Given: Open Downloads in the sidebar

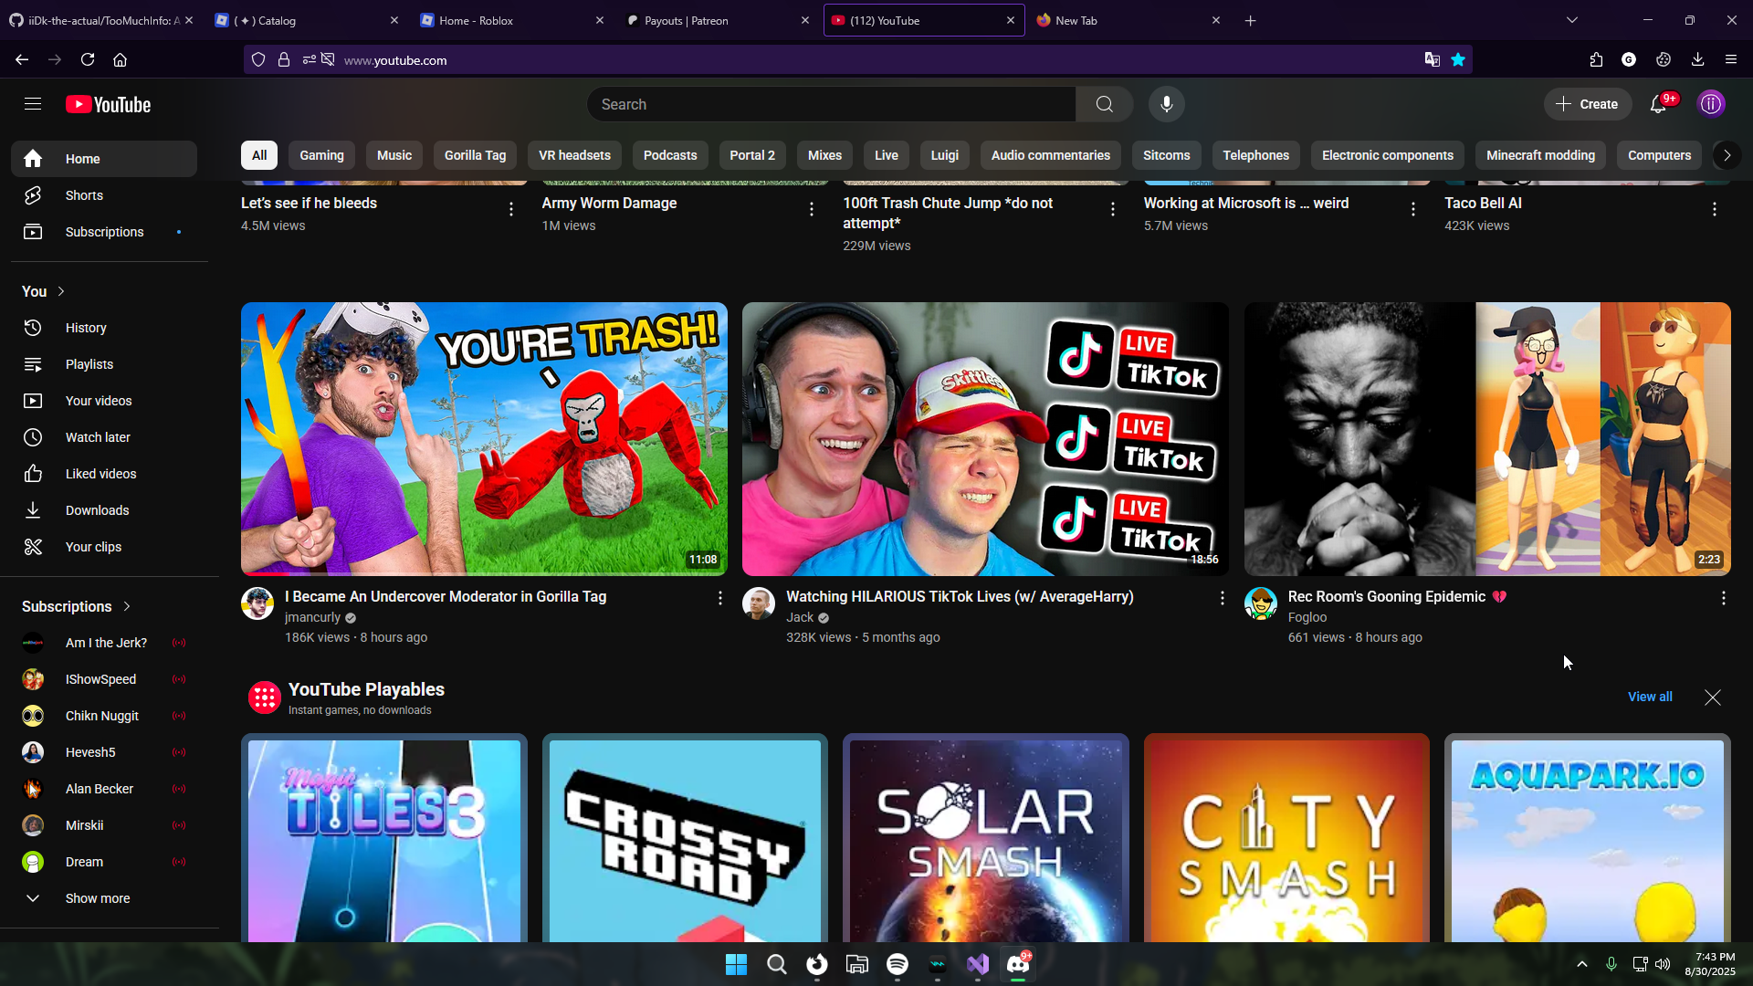Looking at the screenshot, I should (104, 510).
